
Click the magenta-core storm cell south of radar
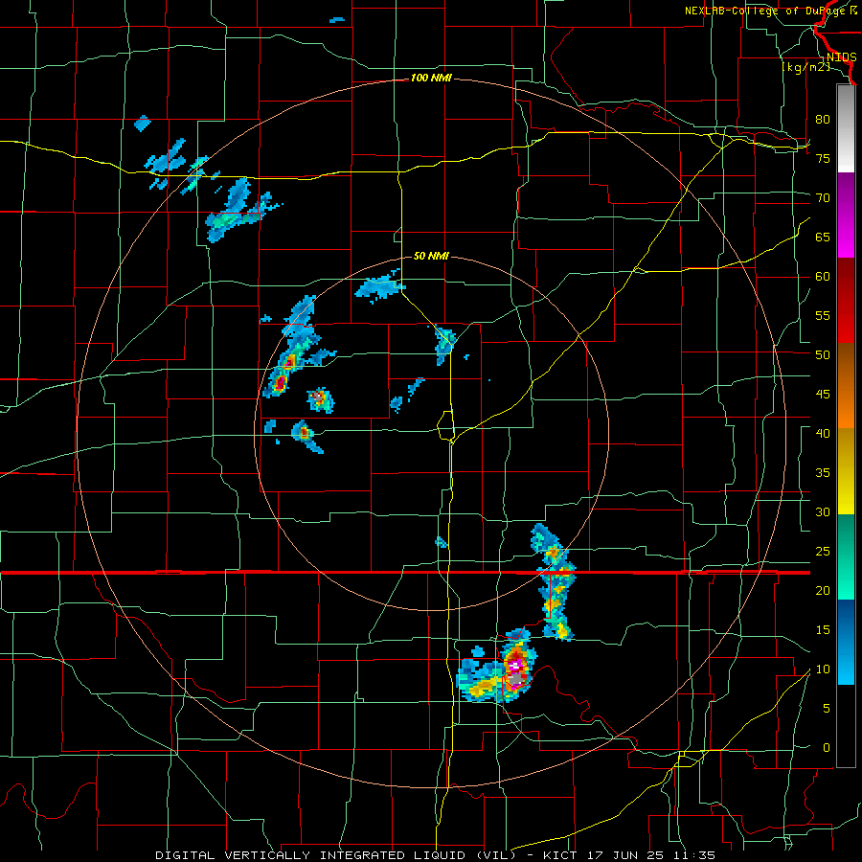tap(515, 666)
